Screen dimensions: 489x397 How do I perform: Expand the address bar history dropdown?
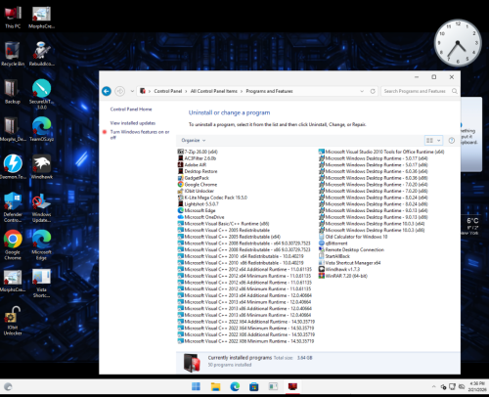point(362,91)
